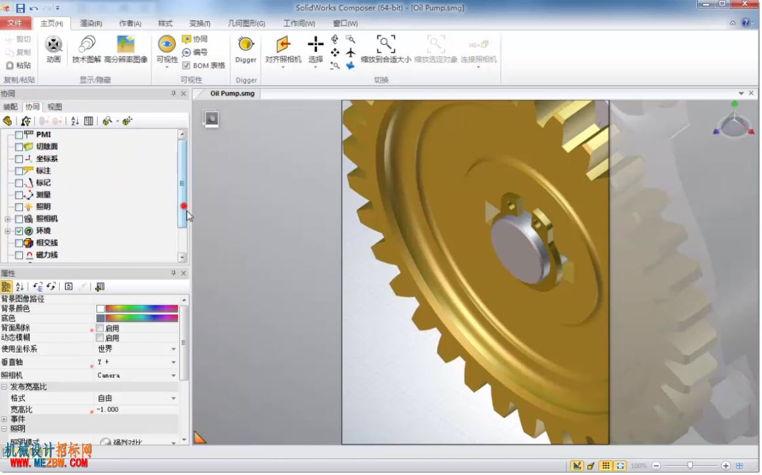Image resolution: width=762 pixels, height=475 pixels.
Task: Switch to the 视图 panel tab
Action: pyautogui.click(x=54, y=107)
